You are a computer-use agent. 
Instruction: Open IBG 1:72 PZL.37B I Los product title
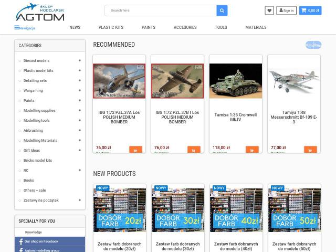[177, 117]
